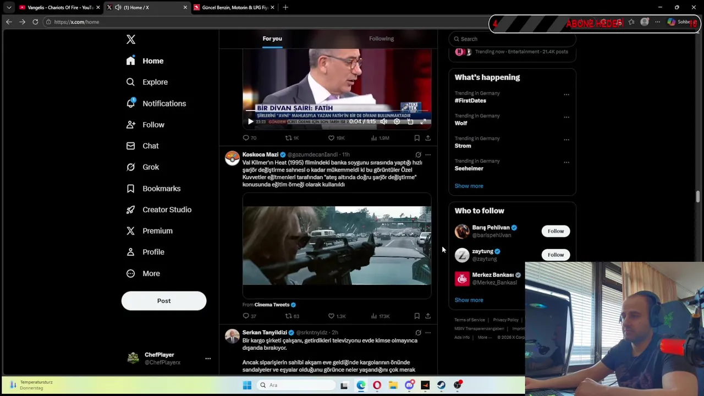
Task: Open the Cinema Tweets source link
Action: (x=272, y=305)
